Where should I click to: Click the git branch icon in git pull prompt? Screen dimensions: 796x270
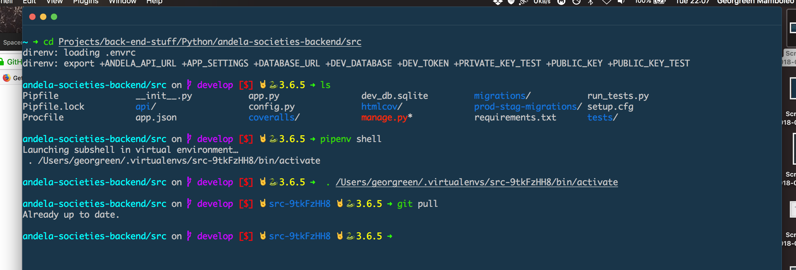(x=189, y=204)
